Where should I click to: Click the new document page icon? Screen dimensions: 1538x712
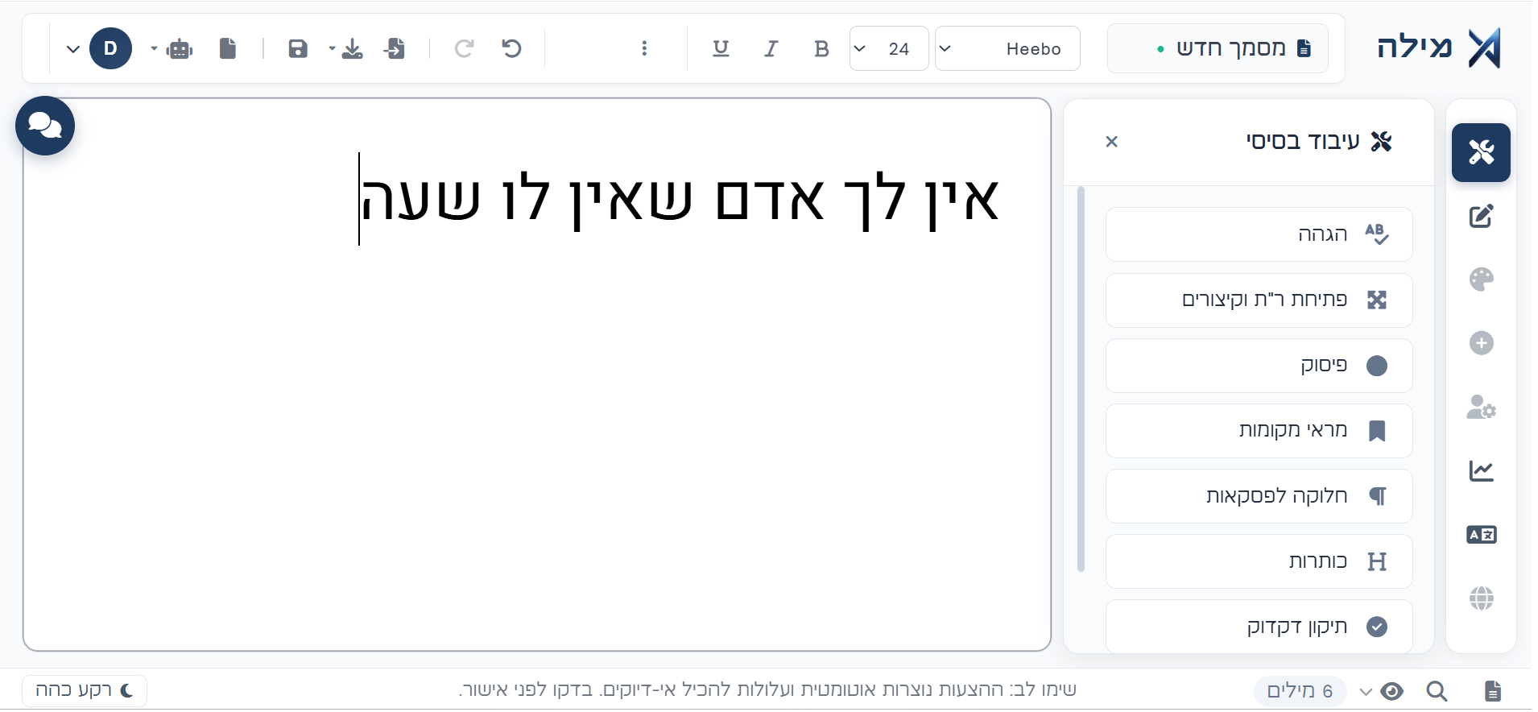click(228, 48)
